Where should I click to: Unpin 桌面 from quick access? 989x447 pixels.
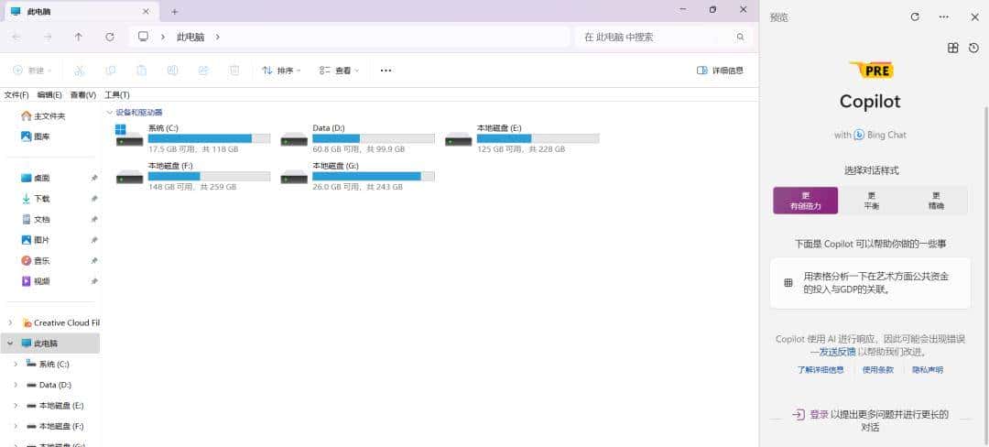pyautogui.click(x=94, y=179)
